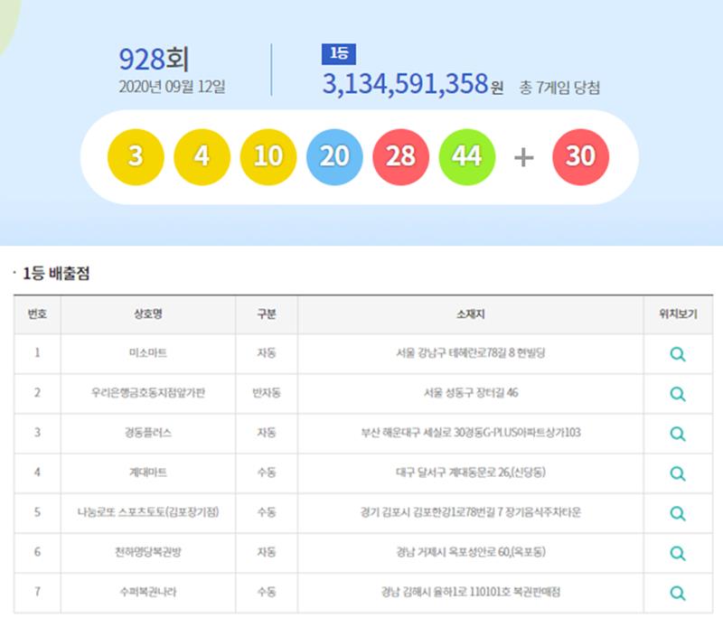Click the store name 미소마트
This screenshot has height=627, width=723.
click(x=148, y=353)
